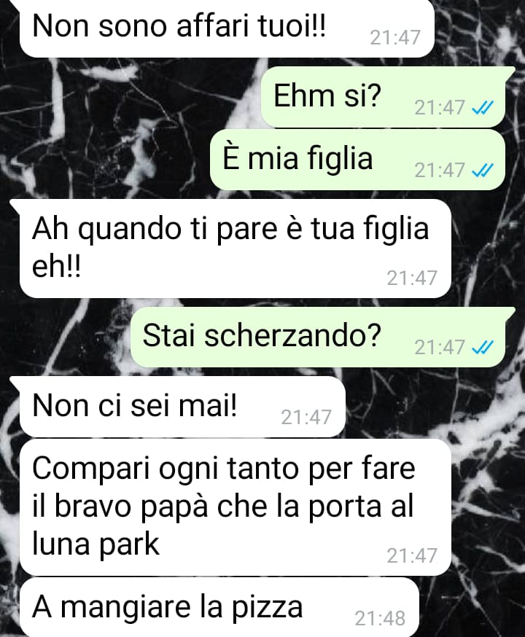The height and width of the screenshot is (637, 525).
Task: Click the 21:48 timestamp on pizza message
Action: [x=380, y=619]
